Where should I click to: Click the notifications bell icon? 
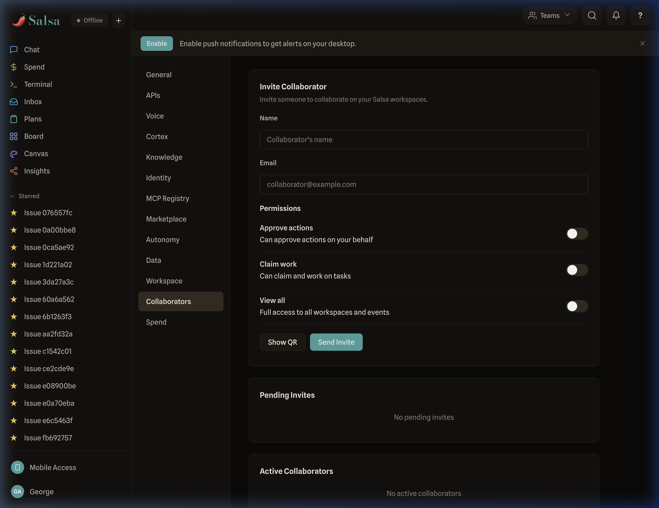click(x=616, y=15)
